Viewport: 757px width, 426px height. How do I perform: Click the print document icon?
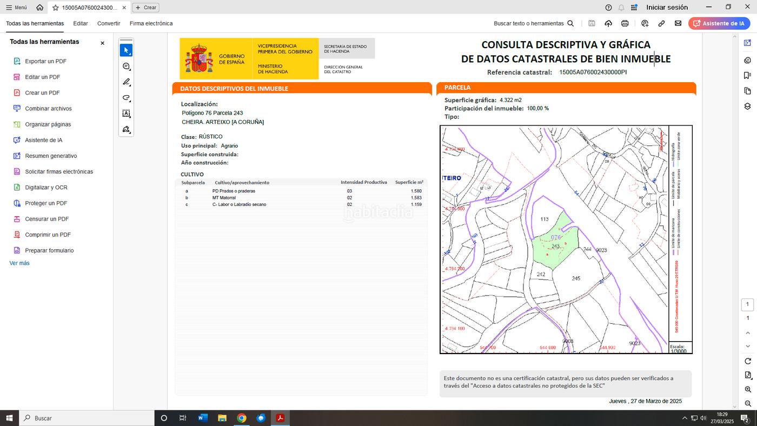coord(625,24)
